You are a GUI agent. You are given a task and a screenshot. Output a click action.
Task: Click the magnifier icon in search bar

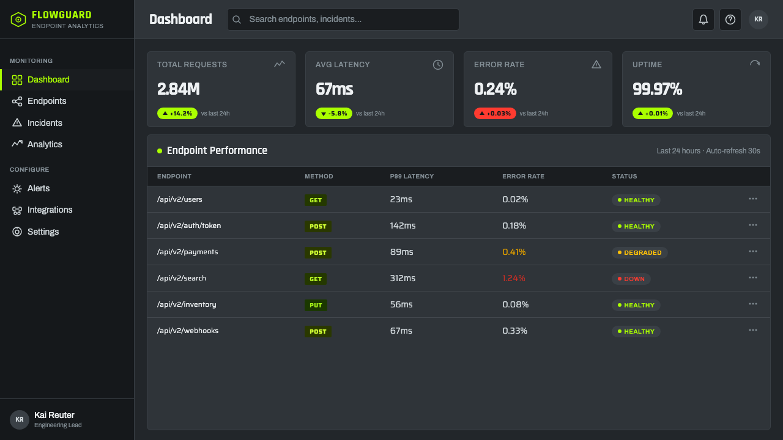click(237, 20)
